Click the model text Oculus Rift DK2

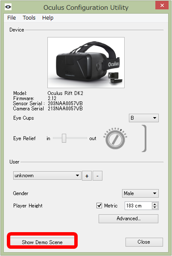(x=65, y=93)
